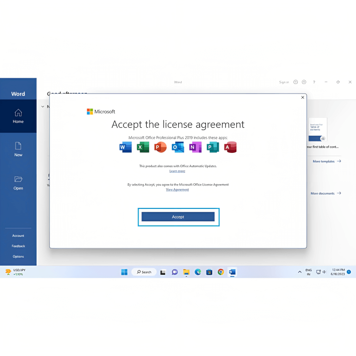The width and height of the screenshot is (356, 356).
Task: Show hidden icons in system tray
Action: [300, 272]
